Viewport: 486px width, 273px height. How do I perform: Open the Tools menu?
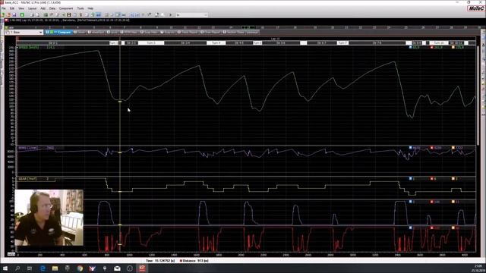tap(80, 8)
